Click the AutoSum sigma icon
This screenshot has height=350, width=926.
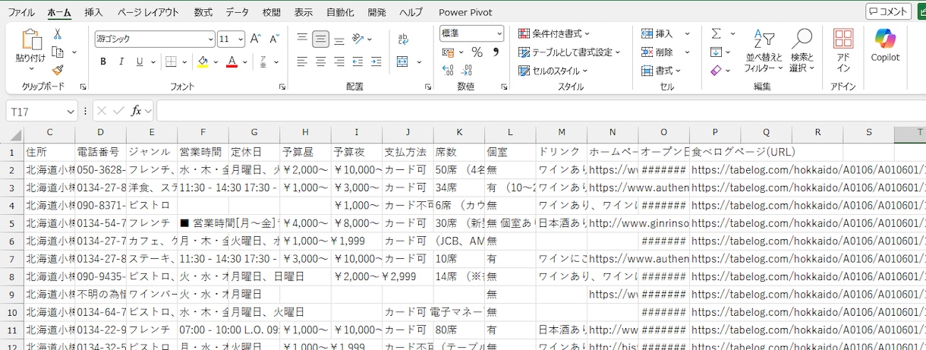click(717, 33)
